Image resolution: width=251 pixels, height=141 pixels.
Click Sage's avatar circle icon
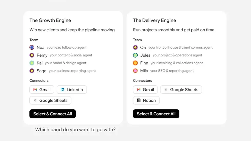[x=32, y=71]
